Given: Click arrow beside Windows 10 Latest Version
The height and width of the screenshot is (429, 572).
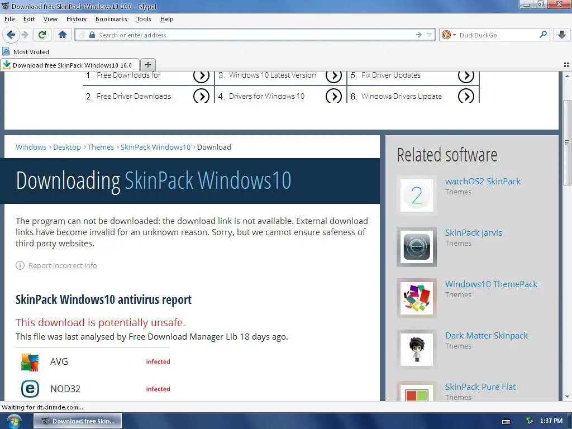Looking at the screenshot, I should click(333, 75).
